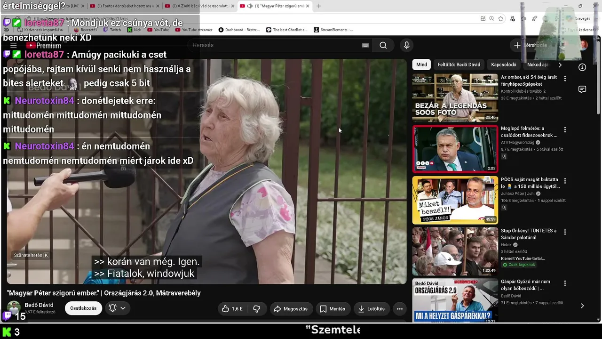The height and width of the screenshot is (339, 602).
Task: Open the Országjárás 2.0 Gáspárékkal thumbnail
Action: click(455, 301)
